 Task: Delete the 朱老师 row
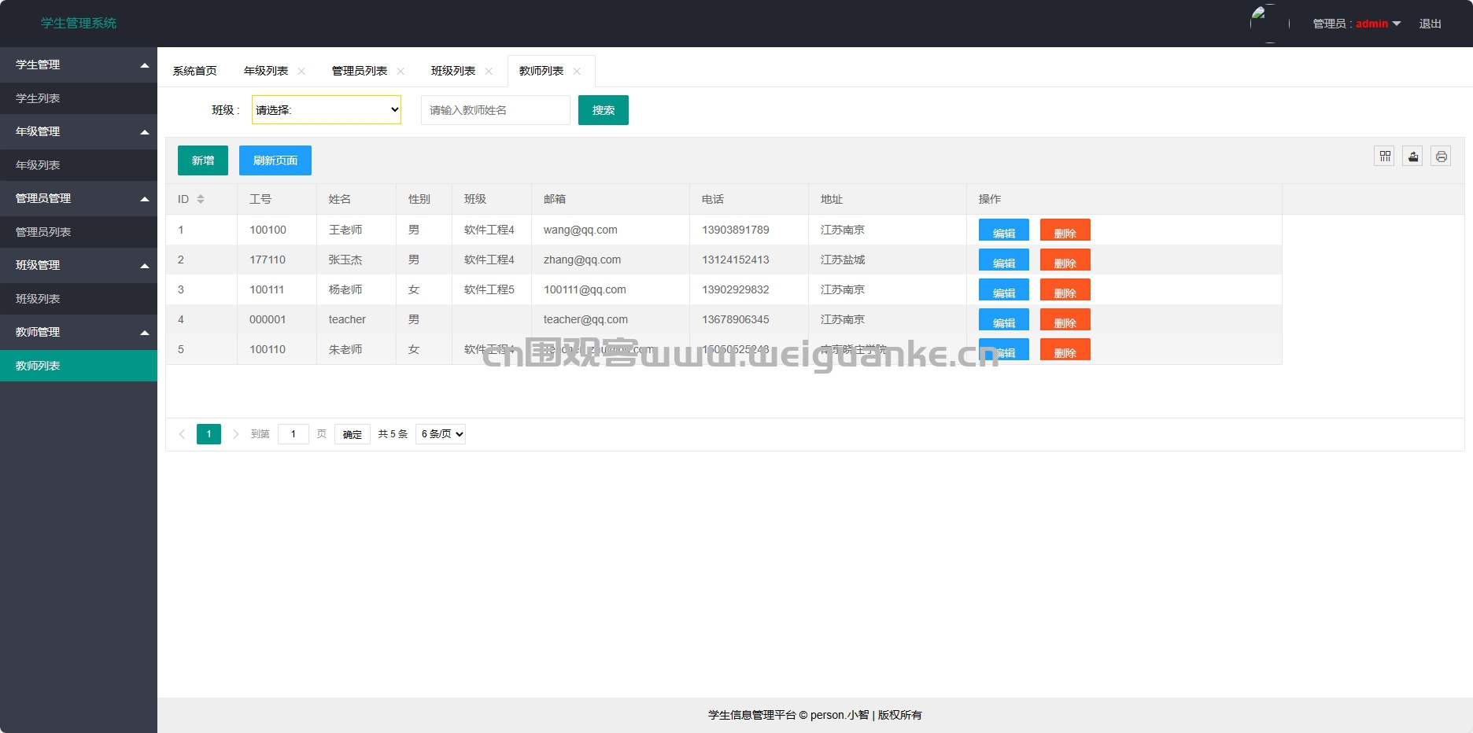coord(1065,349)
